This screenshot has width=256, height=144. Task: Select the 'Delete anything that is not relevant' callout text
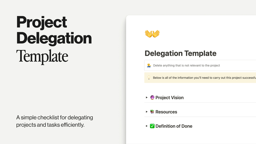tap(186, 66)
